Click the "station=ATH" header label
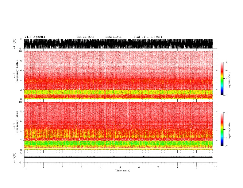Image resolution: width=243 pixels, height=188 pixels. click(114, 37)
